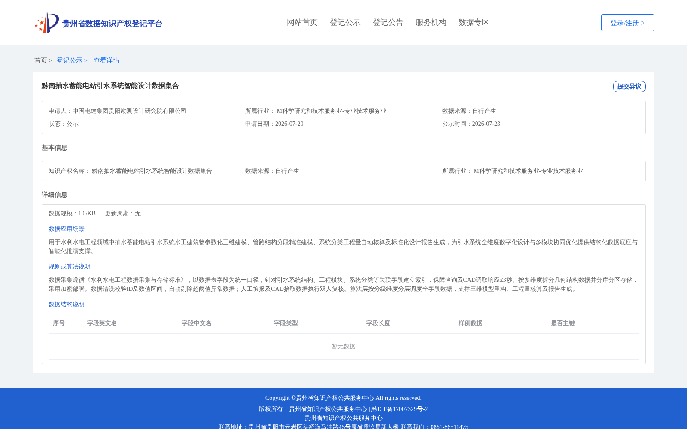Click the 数据结构说明 heading
687x429 pixels.
pyautogui.click(x=67, y=304)
